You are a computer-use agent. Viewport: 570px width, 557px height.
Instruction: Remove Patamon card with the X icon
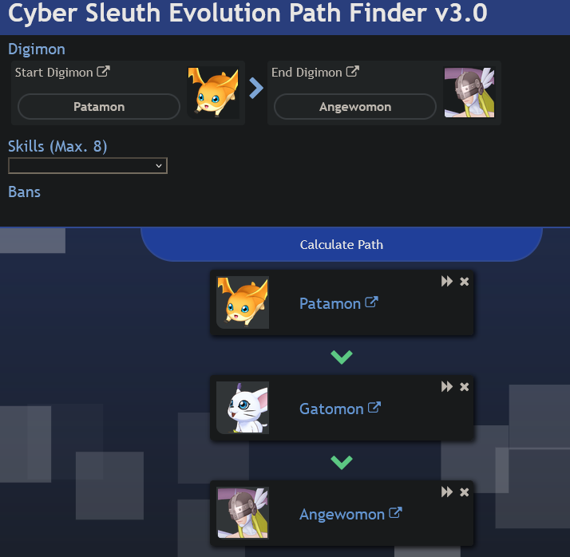tap(464, 282)
